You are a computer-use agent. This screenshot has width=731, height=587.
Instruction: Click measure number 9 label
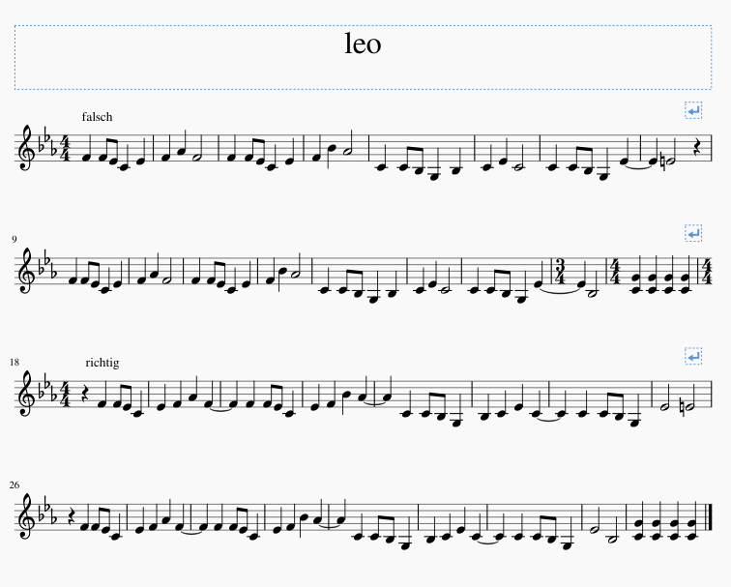[x=15, y=239]
